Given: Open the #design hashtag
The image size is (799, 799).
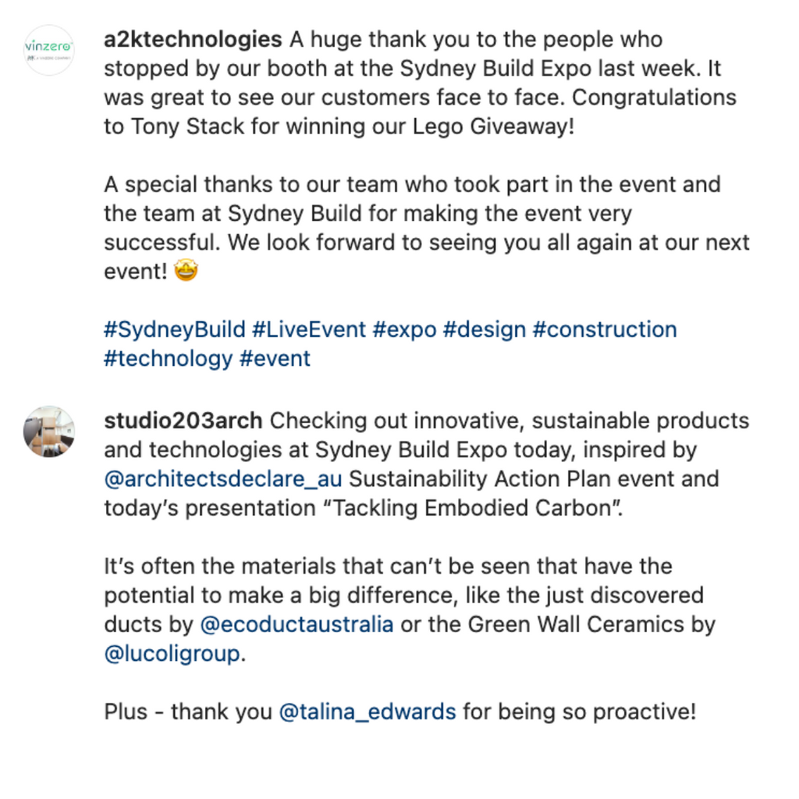Looking at the screenshot, I should click(x=485, y=330).
